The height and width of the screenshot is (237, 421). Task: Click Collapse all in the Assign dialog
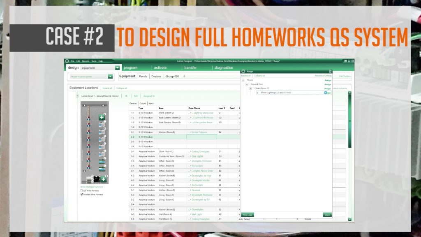[259, 76]
